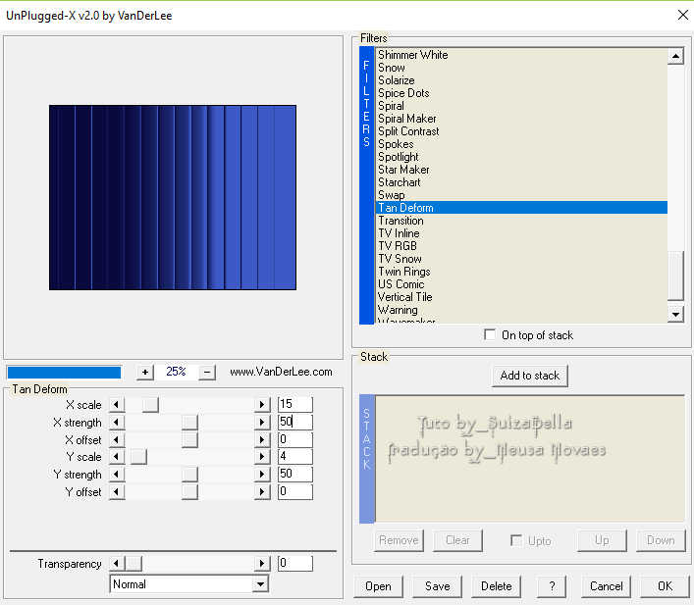Screen dimensions: 694x605
Task: Click Y strength left arrow
Action: click(117, 475)
